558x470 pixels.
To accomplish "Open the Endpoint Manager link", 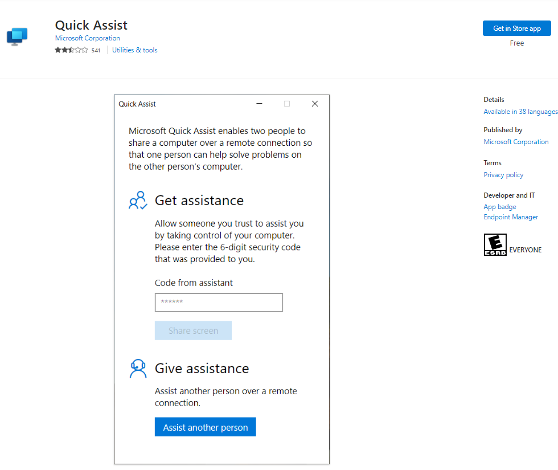I will (x=511, y=217).
